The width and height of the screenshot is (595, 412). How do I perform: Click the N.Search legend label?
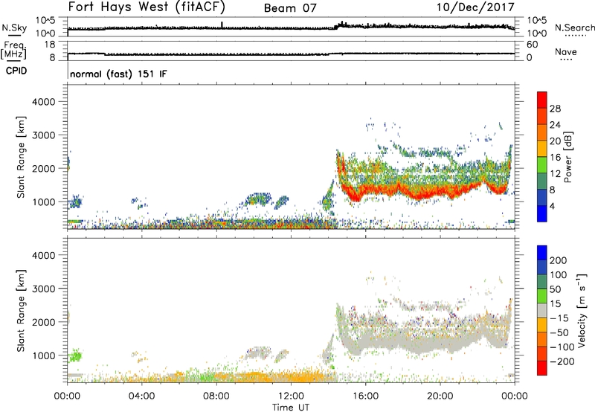574,28
